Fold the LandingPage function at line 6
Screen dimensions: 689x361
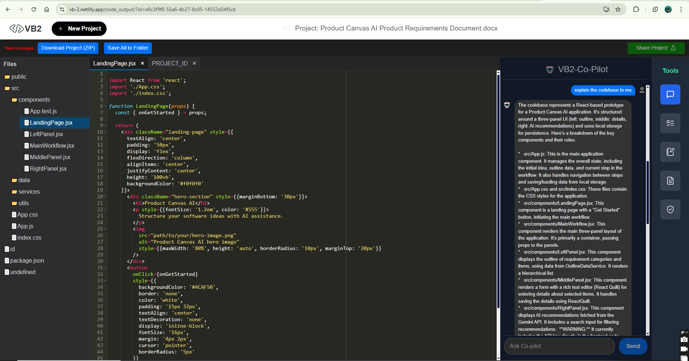(x=106, y=106)
